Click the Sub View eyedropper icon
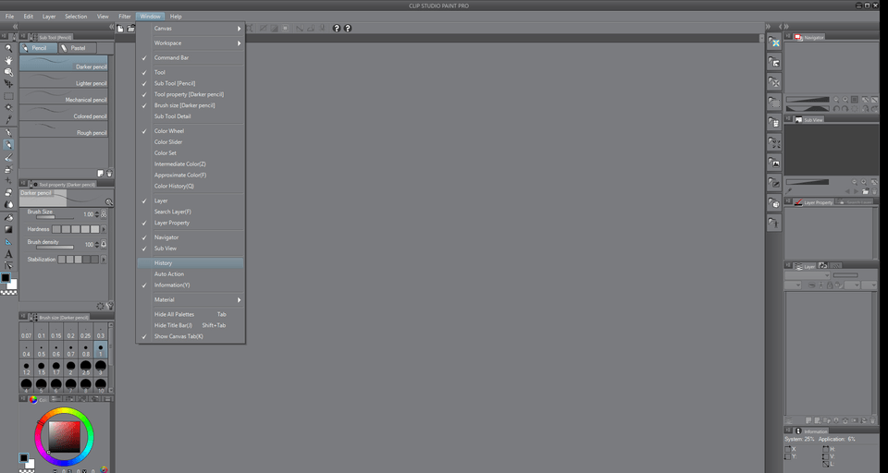Screen dimensions: 888x473 789,191
